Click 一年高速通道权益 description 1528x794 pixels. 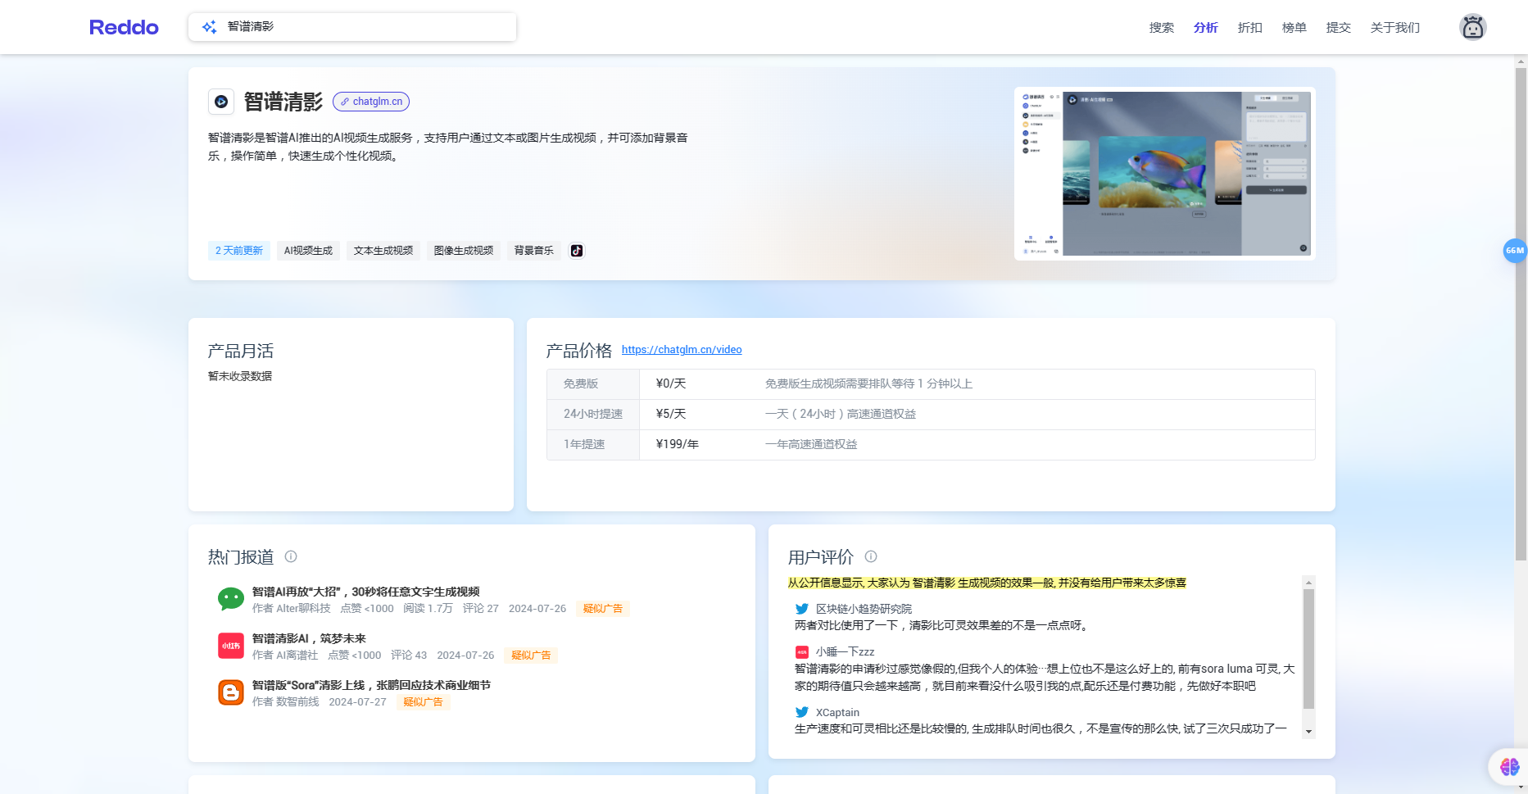point(811,444)
